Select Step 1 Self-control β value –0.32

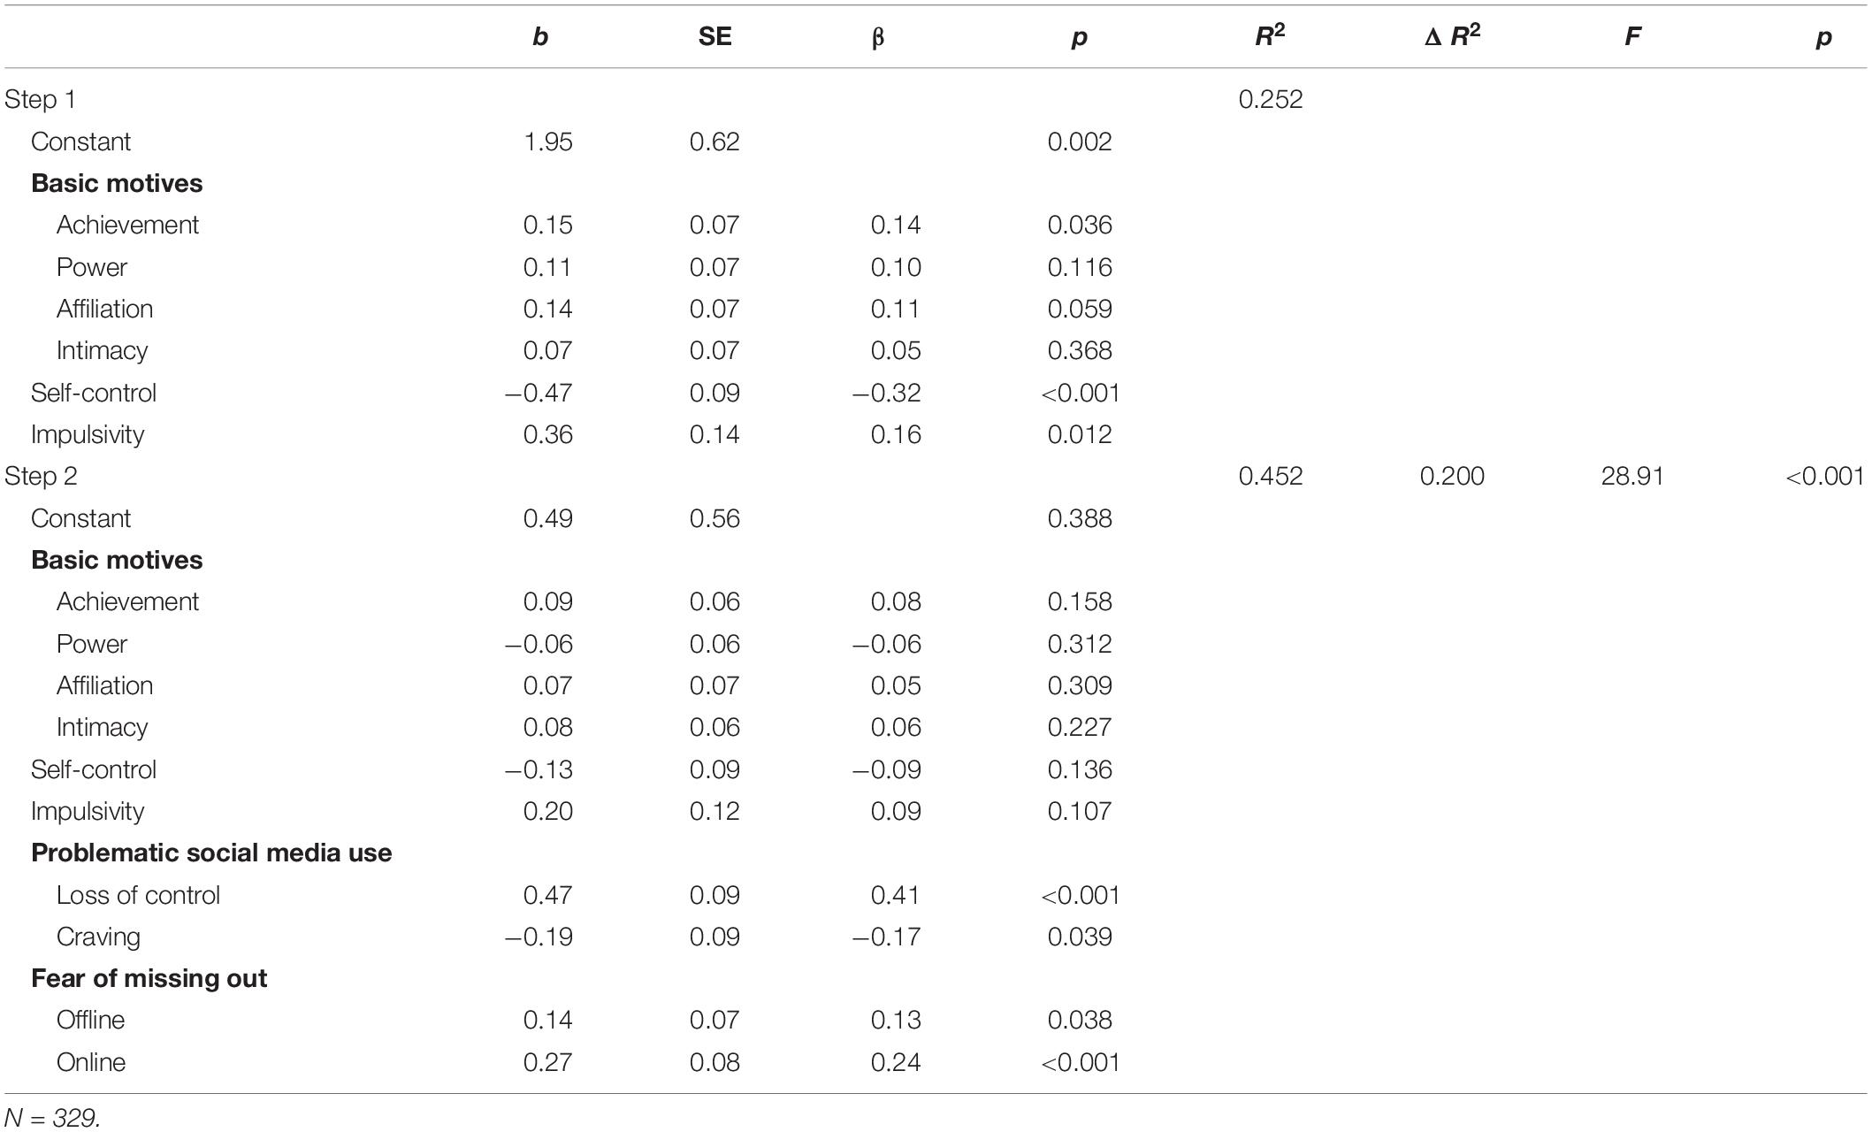click(887, 393)
